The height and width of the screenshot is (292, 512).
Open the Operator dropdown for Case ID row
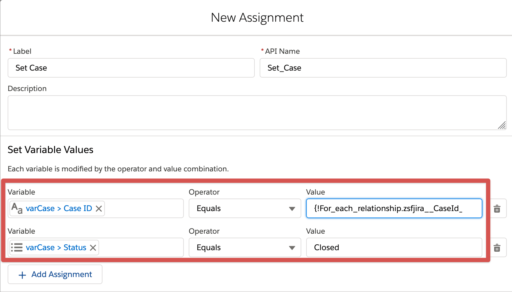245,209
